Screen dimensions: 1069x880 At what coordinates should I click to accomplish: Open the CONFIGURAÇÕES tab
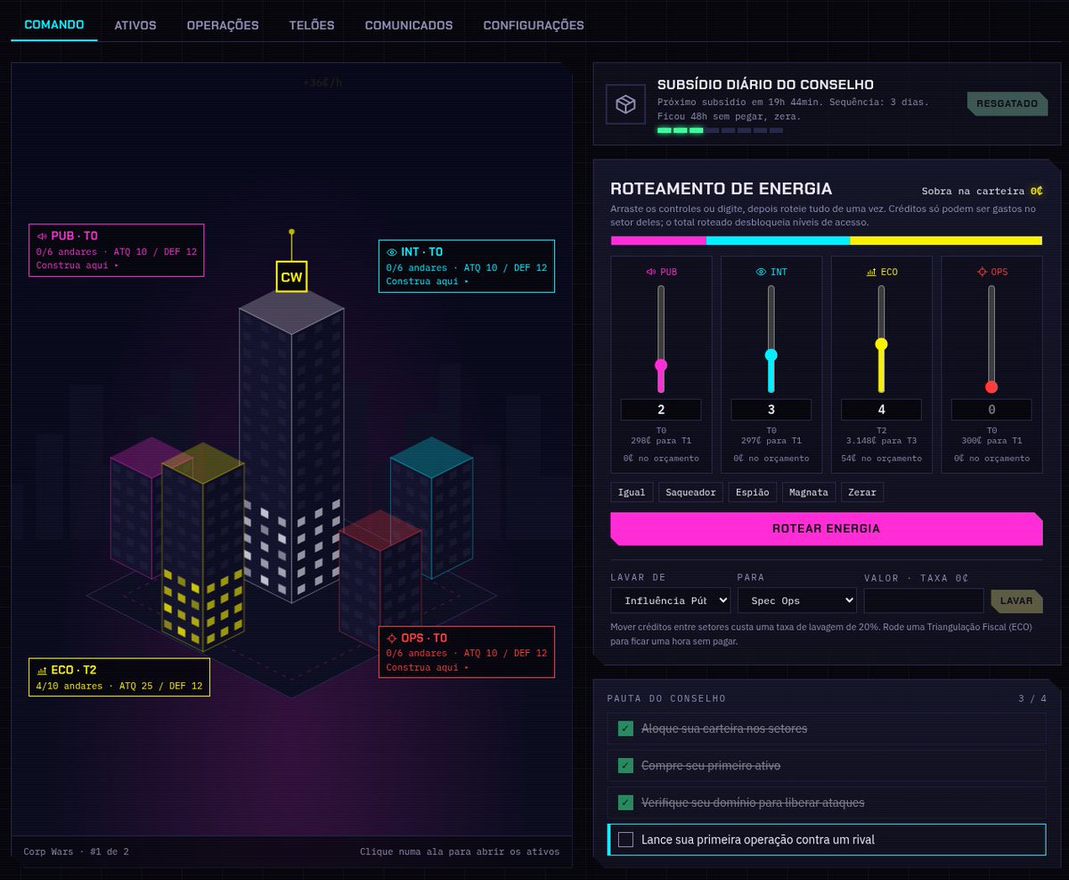click(534, 25)
